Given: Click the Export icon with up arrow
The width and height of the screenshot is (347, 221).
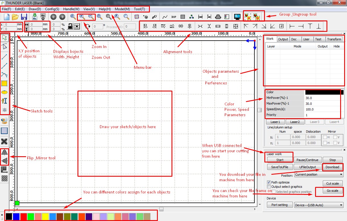Looking at the screenshot, I should point(43,17).
